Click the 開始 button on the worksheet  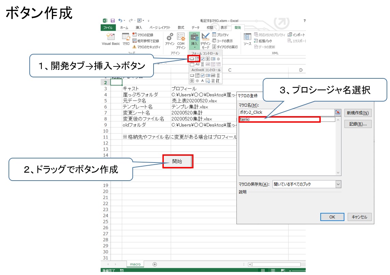pos(177,161)
